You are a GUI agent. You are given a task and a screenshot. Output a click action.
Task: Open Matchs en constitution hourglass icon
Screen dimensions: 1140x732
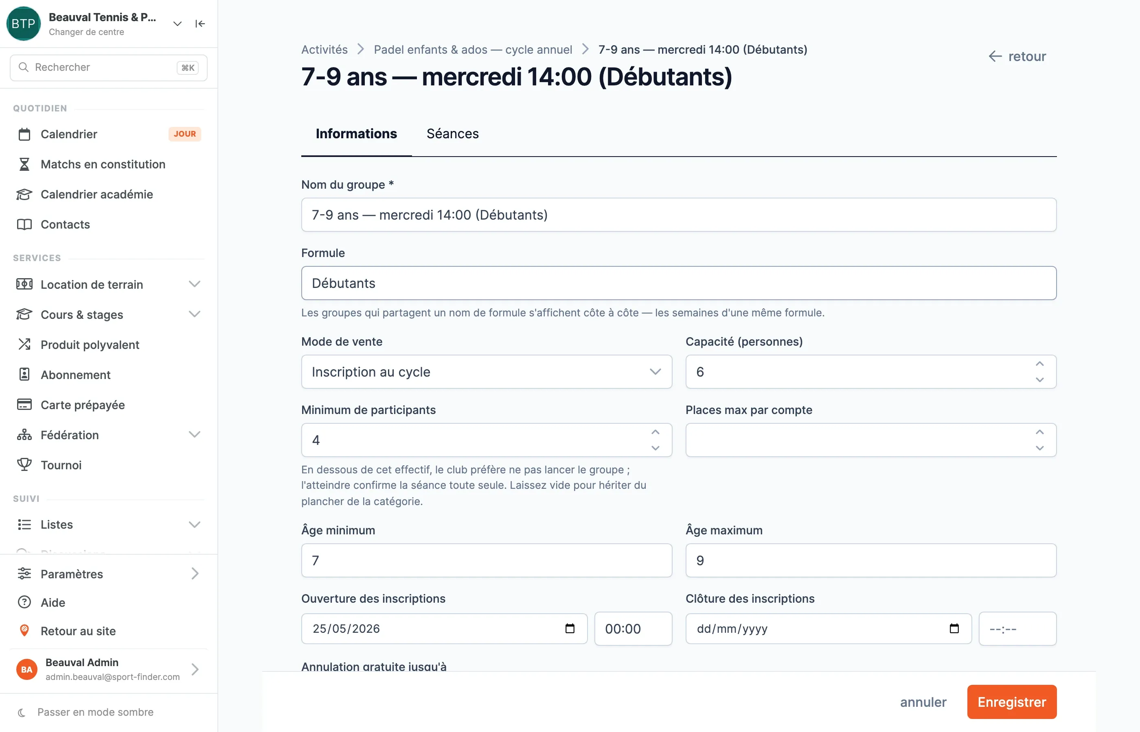point(24,164)
